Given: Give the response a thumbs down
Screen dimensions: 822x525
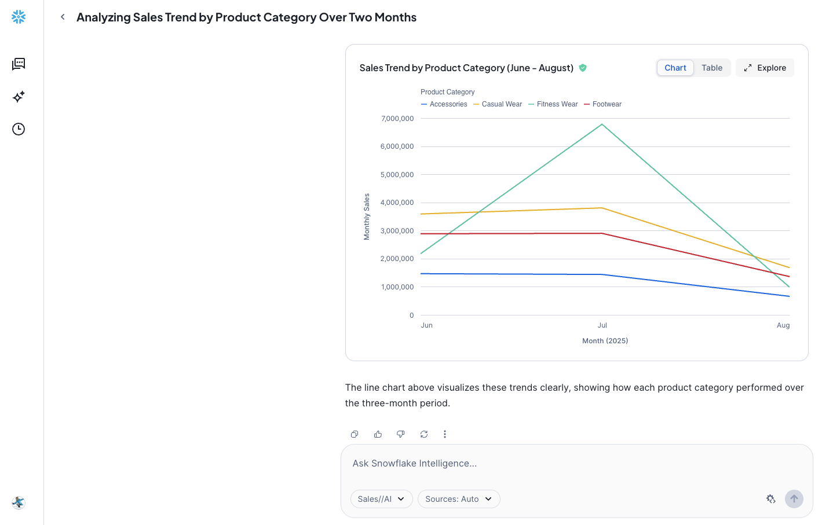Looking at the screenshot, I should click(400, 434).
